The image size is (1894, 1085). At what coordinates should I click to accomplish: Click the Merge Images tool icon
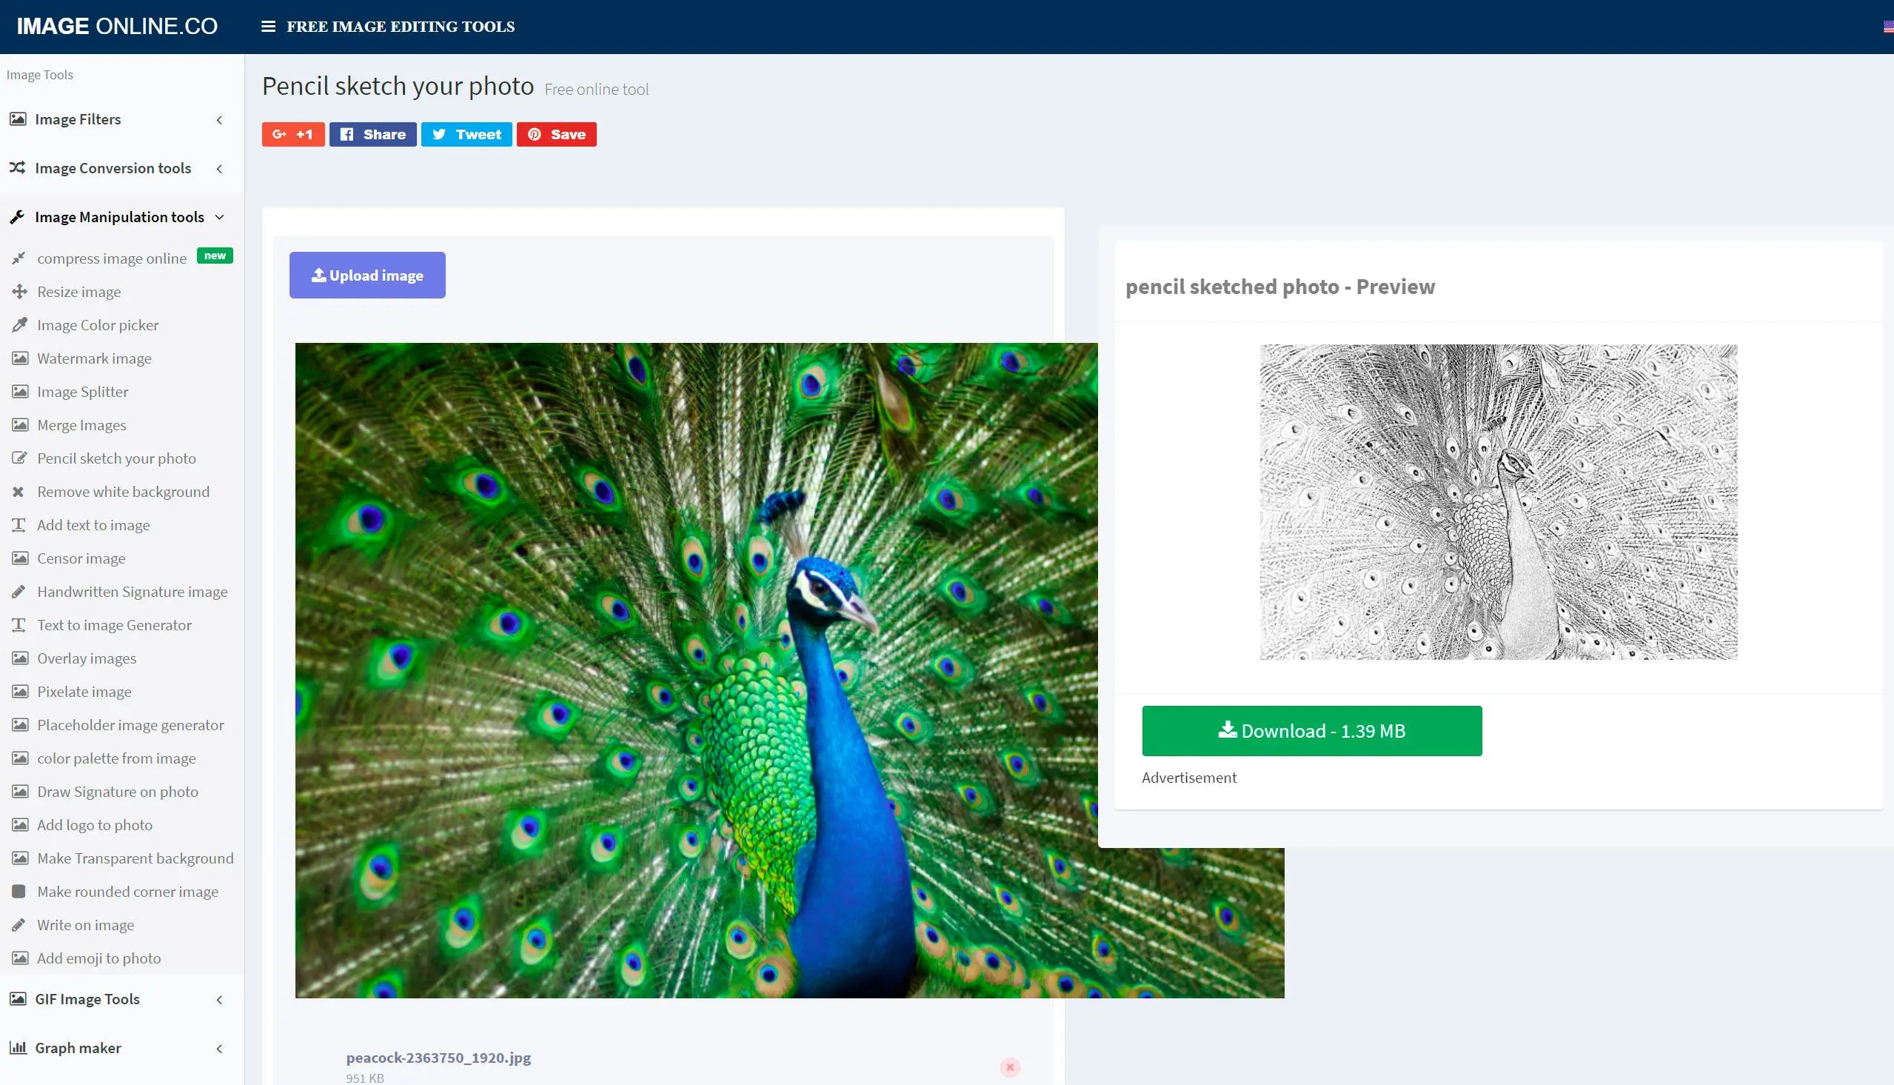pyautogui.click(x=19, y=424)
